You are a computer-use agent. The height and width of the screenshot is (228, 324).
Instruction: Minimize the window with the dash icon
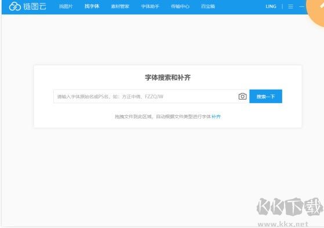coord(301,6)
